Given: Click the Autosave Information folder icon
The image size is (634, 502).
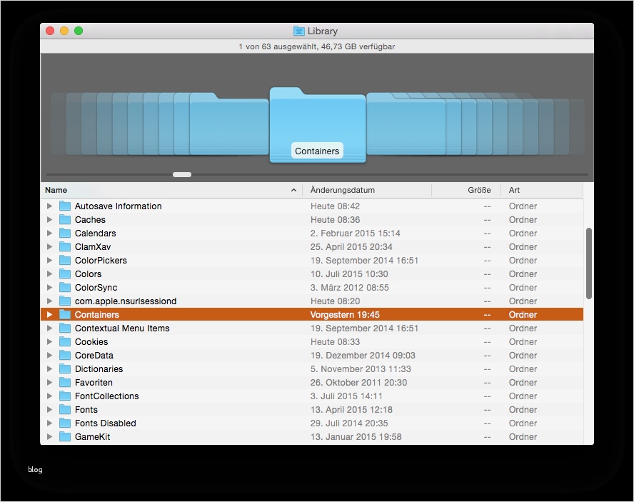Looking at the screenshot, I should (x=65, y=206).
